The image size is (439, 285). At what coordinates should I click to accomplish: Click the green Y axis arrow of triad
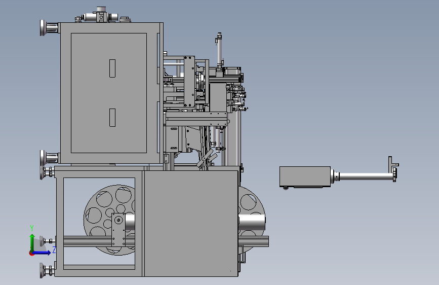32,242
